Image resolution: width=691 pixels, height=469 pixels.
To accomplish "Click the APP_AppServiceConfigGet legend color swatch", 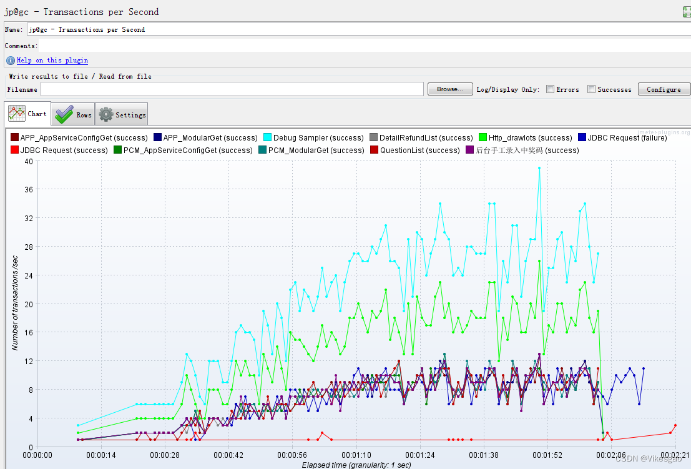I will click(x=14, y=137).
